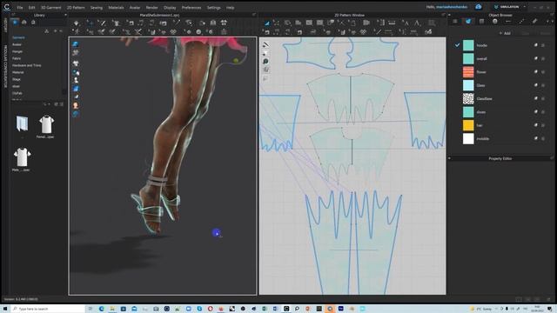
Task: Select 'Hardware and Trims' in the Library tree
Action: click(x=27, y=65)
